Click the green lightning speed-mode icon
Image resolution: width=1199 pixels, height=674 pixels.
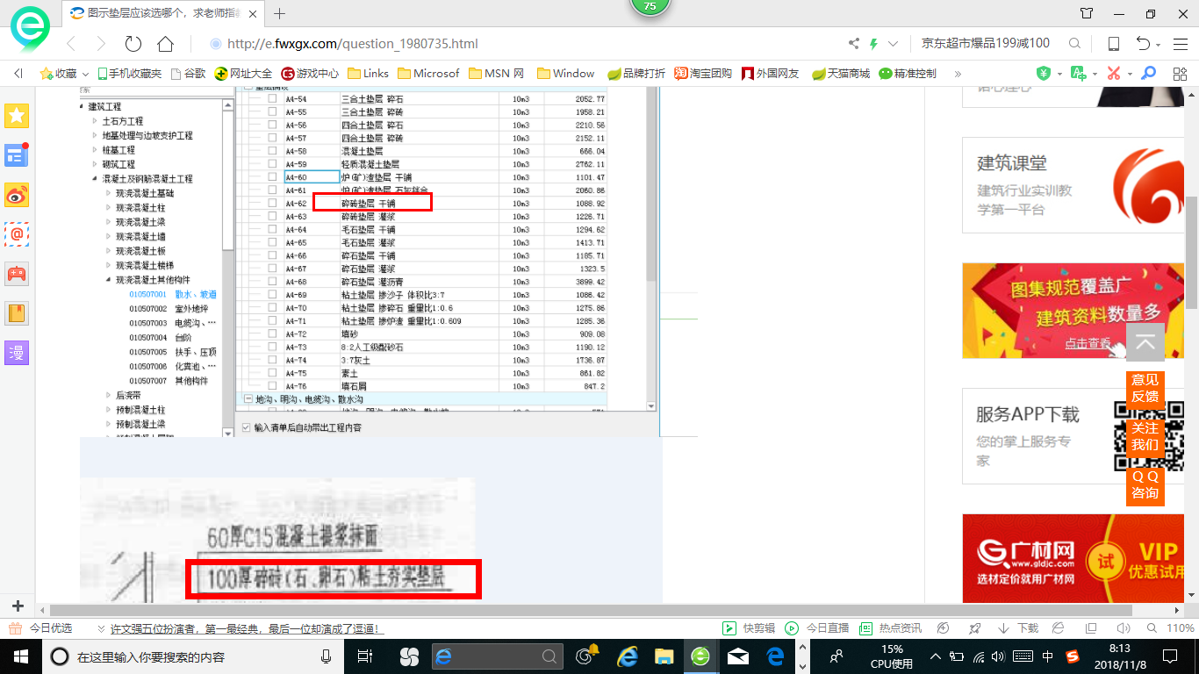(873, 43)
